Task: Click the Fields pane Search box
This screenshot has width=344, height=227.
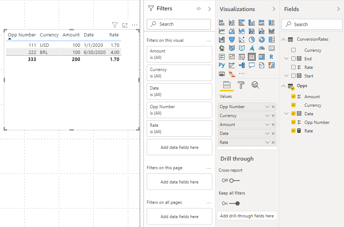Action: [312, 24]
